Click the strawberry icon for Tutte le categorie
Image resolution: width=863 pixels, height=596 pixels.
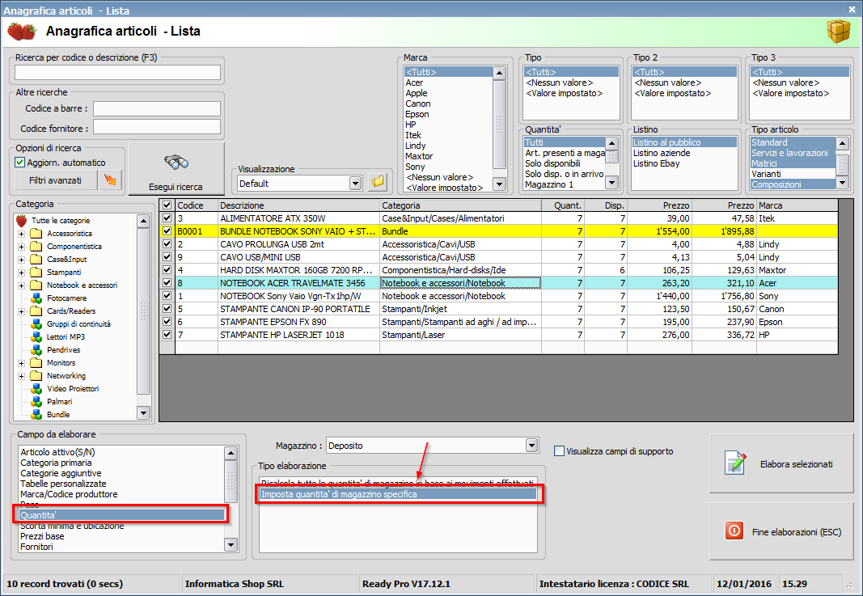[x=22, y=221]
